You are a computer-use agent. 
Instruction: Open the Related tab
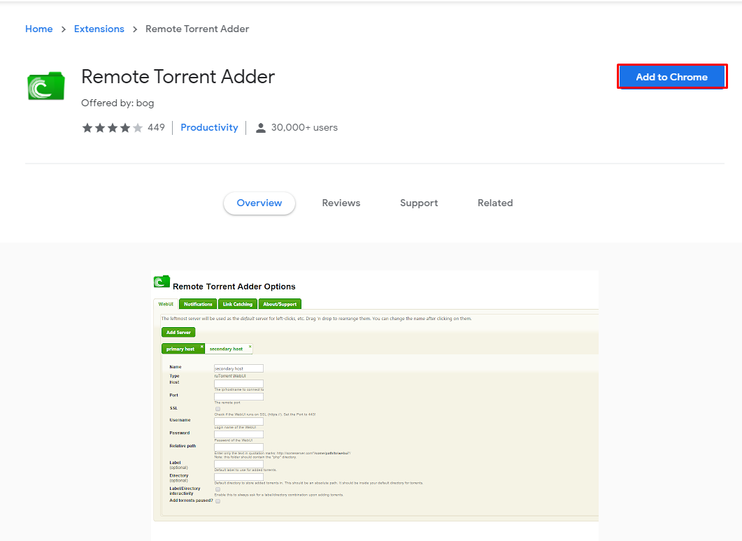494,203
